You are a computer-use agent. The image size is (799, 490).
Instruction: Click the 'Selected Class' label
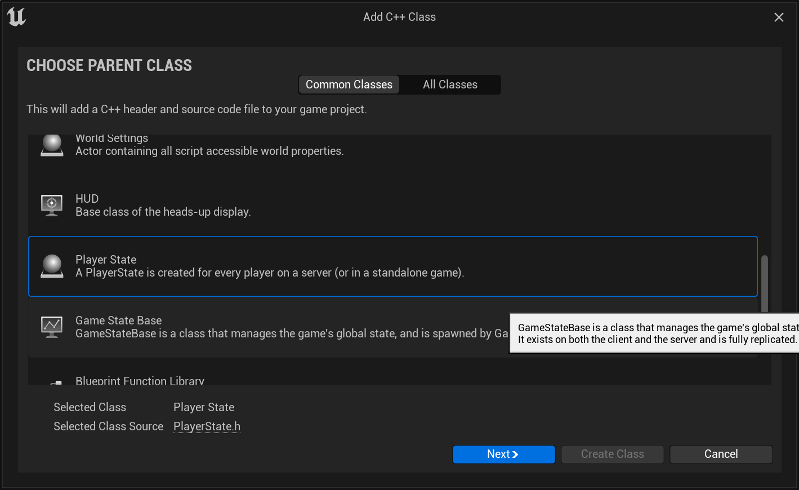[x=90, y=407]
